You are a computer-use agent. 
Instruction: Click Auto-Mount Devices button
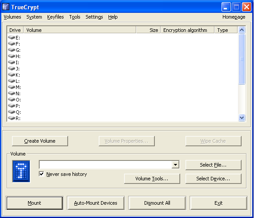pos(96,203)
